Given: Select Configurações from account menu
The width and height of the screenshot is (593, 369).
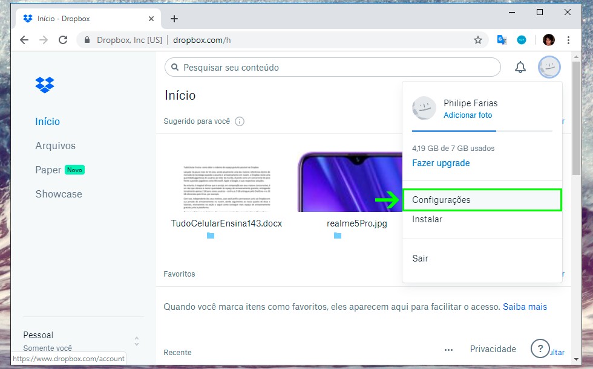Looking at the screenshot, I should click(482, 200).
